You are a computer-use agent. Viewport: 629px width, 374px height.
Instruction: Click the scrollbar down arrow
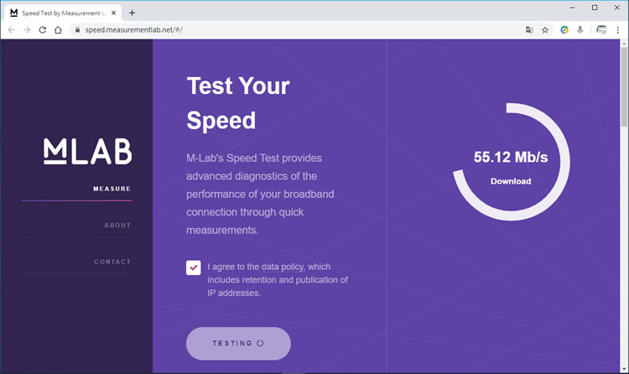(624, 369)
